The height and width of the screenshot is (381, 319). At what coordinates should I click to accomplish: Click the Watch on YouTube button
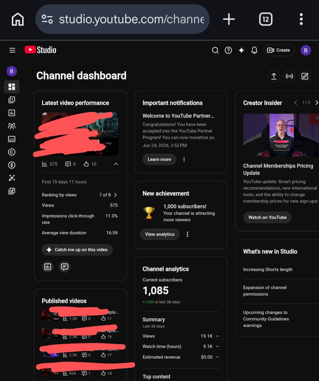267,217
